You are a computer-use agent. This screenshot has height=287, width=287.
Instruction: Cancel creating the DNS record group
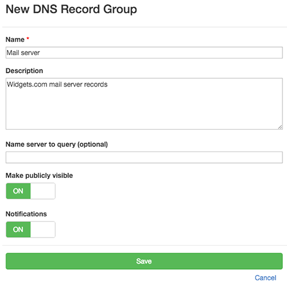265,278
